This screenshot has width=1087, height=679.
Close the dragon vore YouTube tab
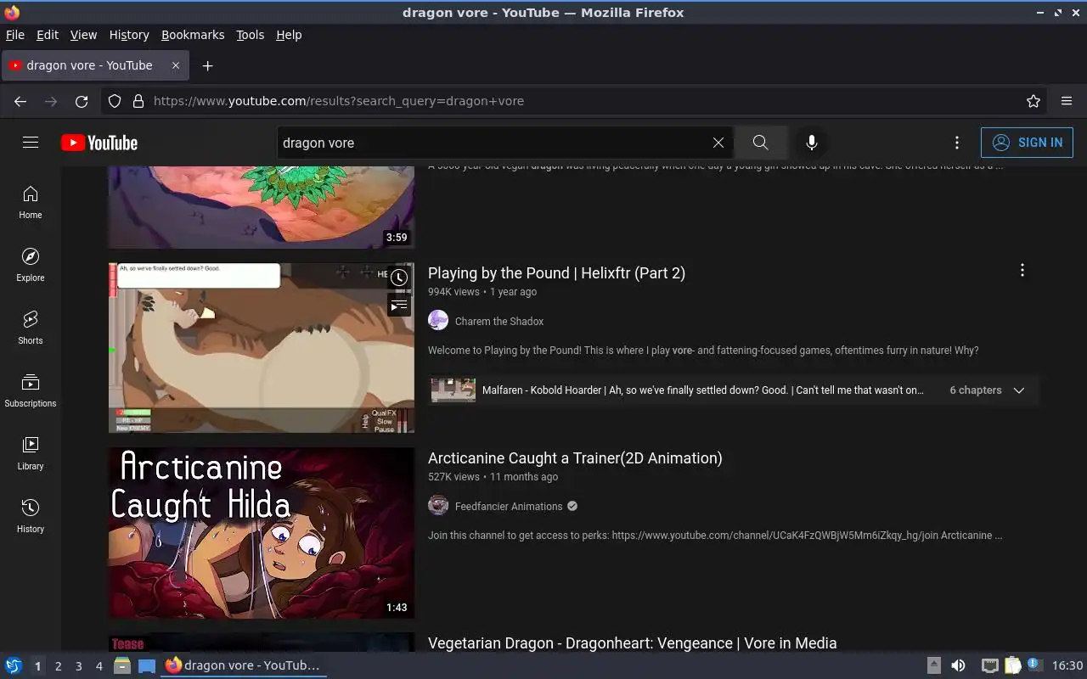[176, 65]
